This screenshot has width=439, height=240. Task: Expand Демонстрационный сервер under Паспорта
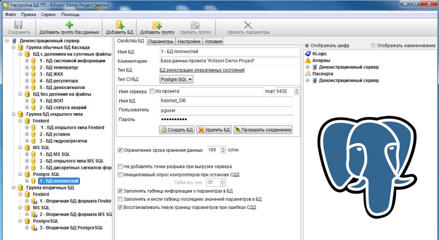pos(307,81)
